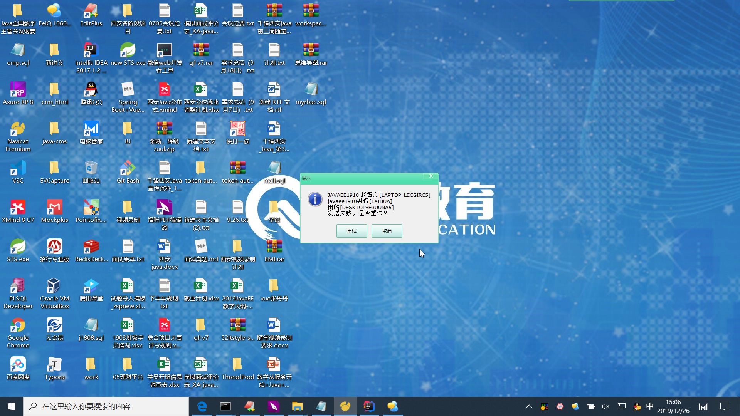Click the 取消 (cancel) button
Image resolution: width=740 pixels, height=416 pixels.
tap(387, 231)
